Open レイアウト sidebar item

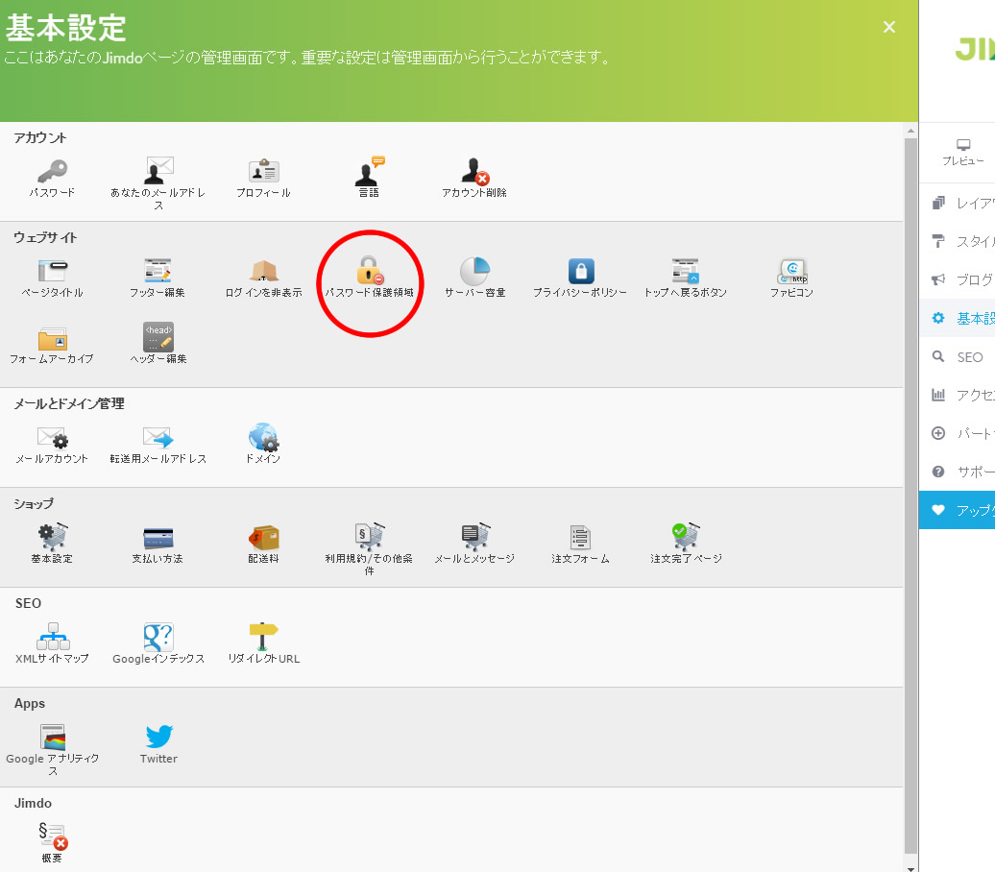[957, 203]
